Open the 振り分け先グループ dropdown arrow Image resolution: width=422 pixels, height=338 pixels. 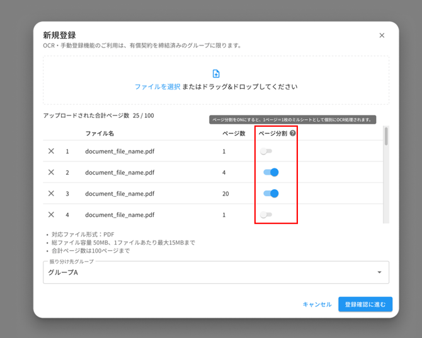coord(379,272)
